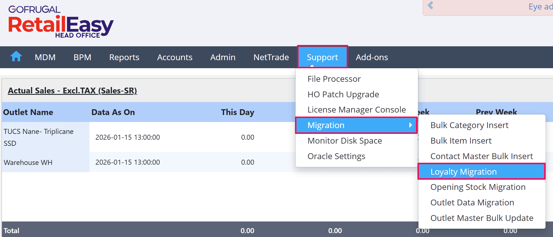Viewport: 553px width, 237px height.
Task: Expand Migration submenu arrow
Action: [x=410, y=125]
